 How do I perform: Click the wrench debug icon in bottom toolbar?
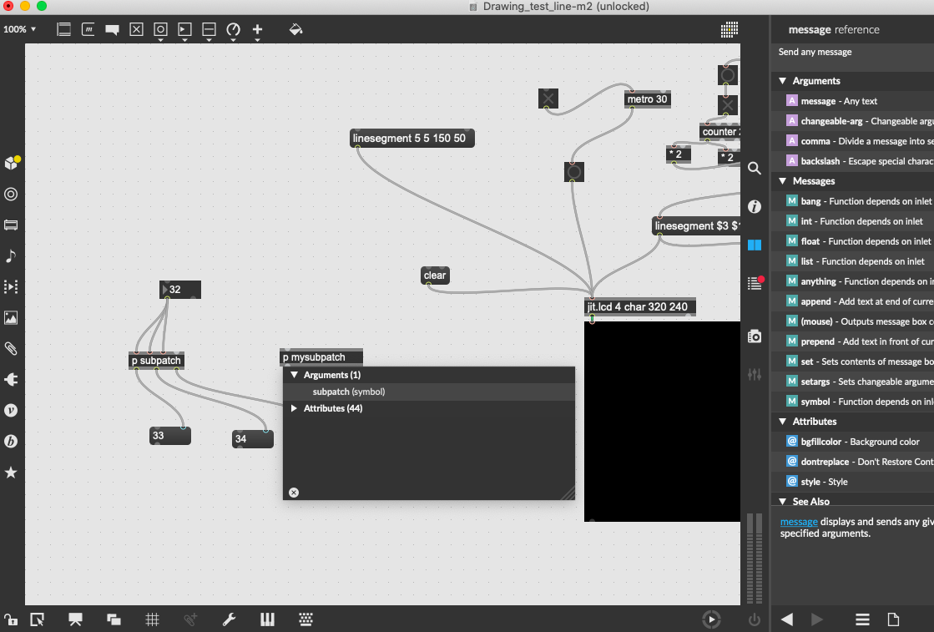230,619
